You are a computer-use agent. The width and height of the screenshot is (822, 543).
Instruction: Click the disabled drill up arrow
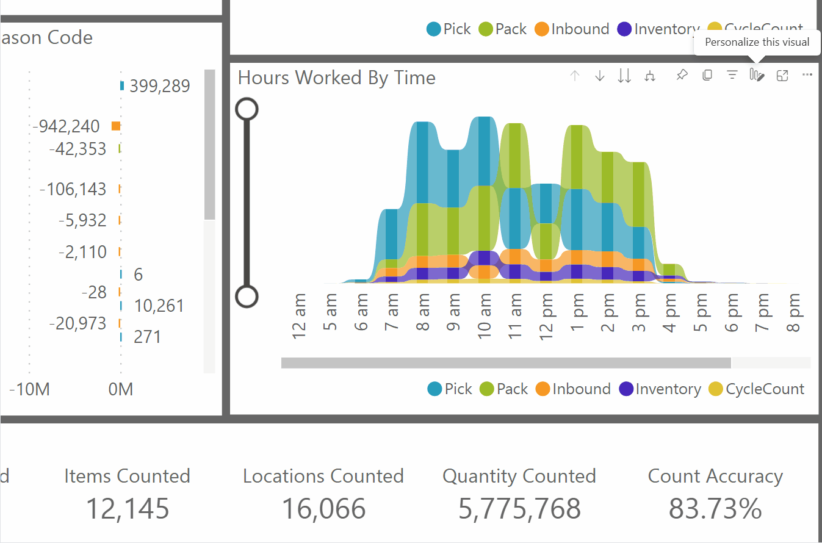pyautogui.click(x=574, y=76)
